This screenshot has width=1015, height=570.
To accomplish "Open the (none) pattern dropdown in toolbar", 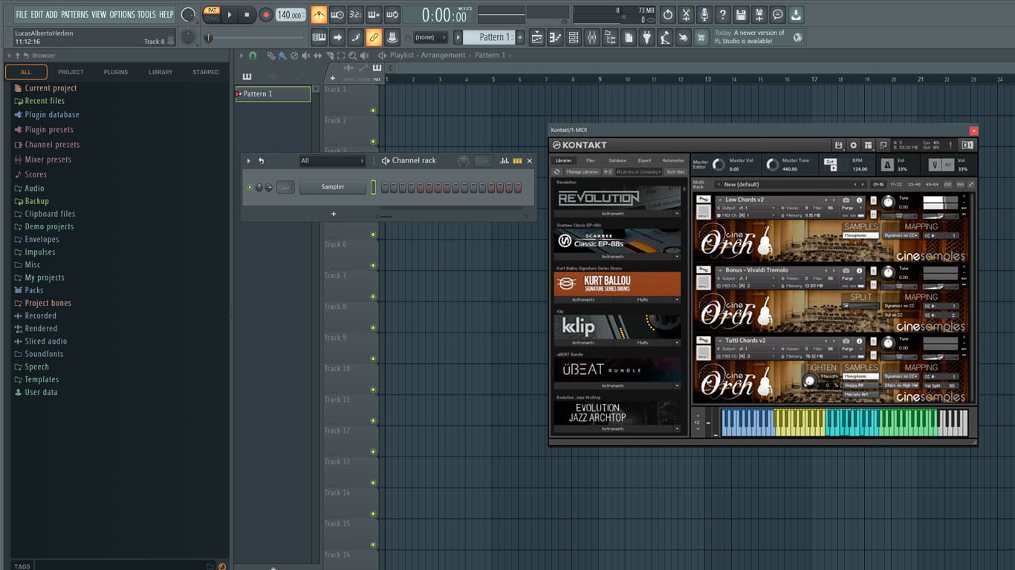I will [430, 37].
